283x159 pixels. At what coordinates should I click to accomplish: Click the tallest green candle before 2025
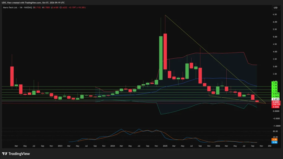(x=161, y=58)
